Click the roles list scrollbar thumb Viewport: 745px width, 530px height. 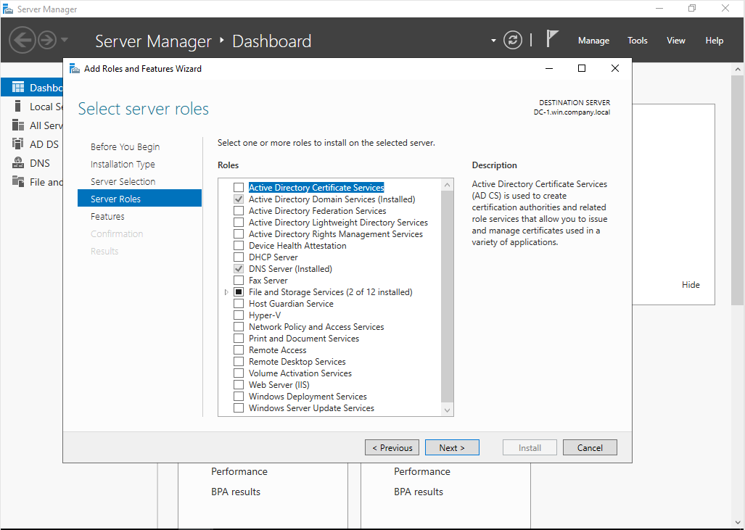tap(447, 297)
